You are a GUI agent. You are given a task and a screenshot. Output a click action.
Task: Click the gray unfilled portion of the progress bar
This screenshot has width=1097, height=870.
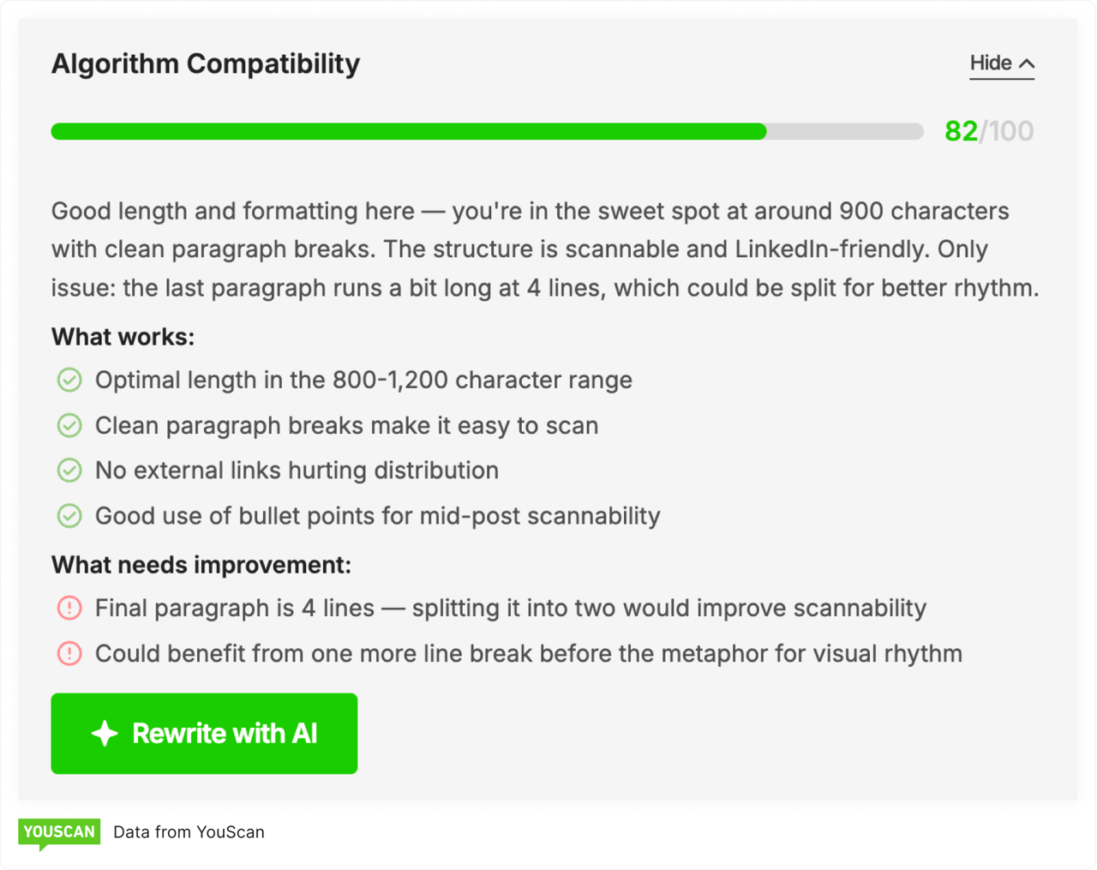pos(844,131)
